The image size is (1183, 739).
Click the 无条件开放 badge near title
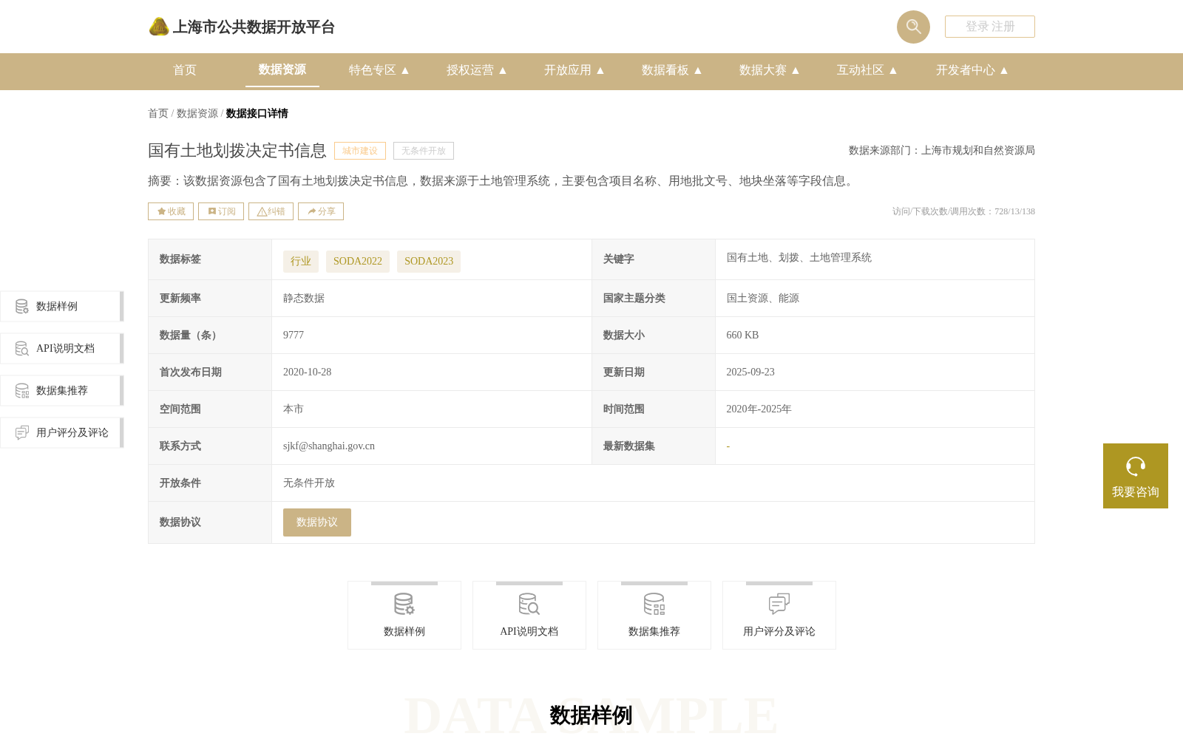click(x=424, y=151)
